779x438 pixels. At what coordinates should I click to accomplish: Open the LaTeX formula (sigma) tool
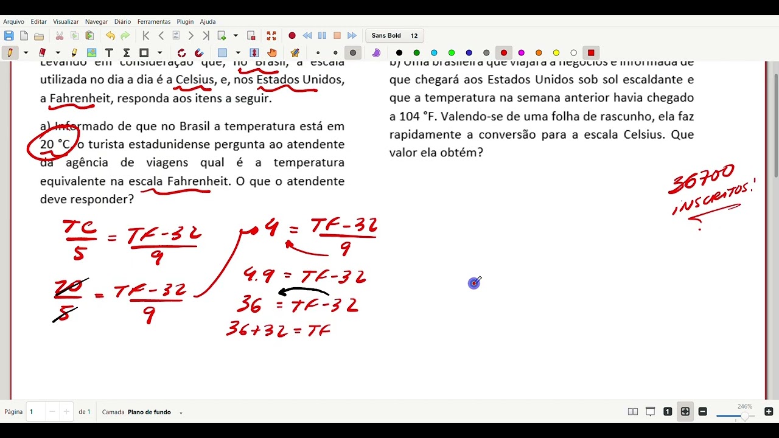click(x=127, y=53)
